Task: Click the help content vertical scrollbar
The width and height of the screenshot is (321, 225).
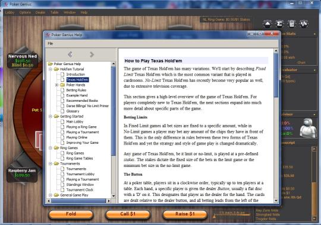Action: click(x=276, y=126)
